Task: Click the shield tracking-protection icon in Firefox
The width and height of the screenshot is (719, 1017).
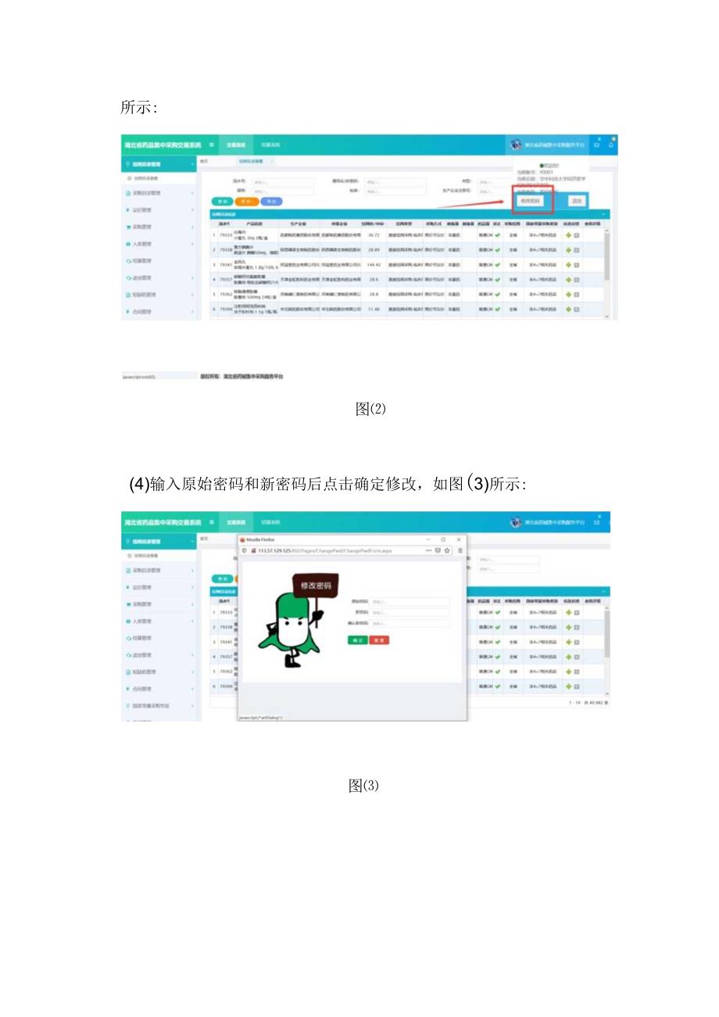Action: point(245,551)
